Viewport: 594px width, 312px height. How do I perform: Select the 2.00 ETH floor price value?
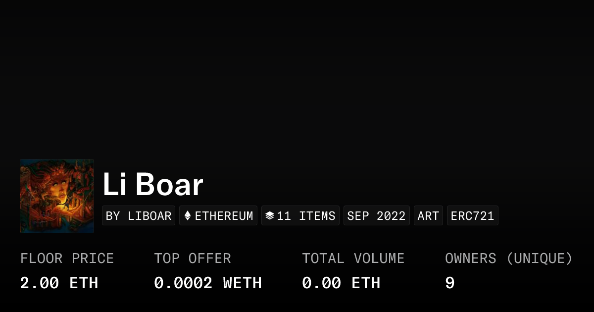coord(59,283)
